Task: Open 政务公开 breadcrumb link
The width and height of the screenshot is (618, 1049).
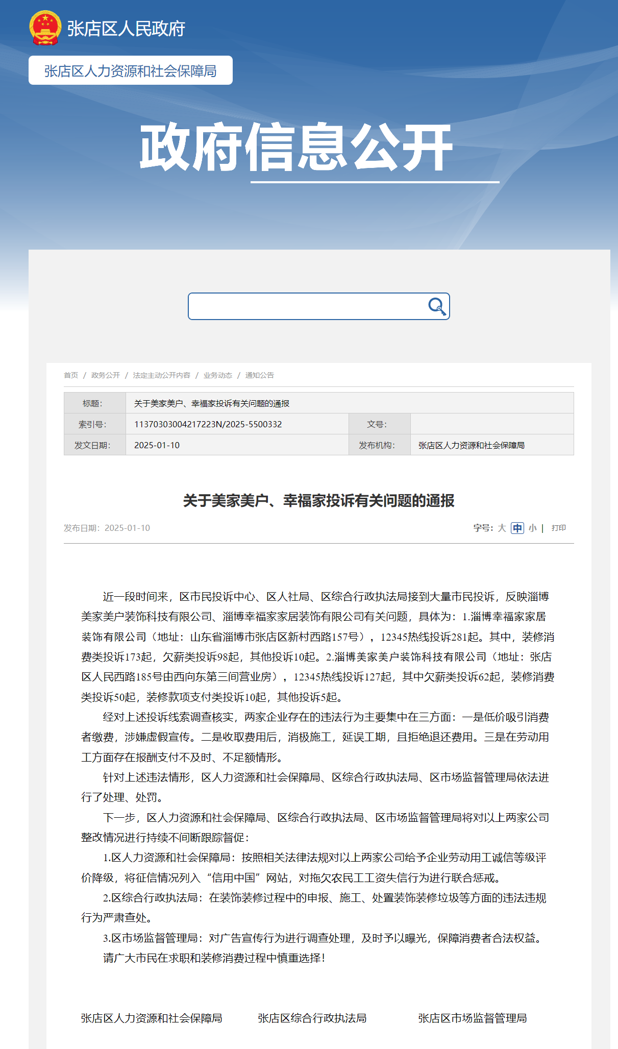Action: coord(106,375)
